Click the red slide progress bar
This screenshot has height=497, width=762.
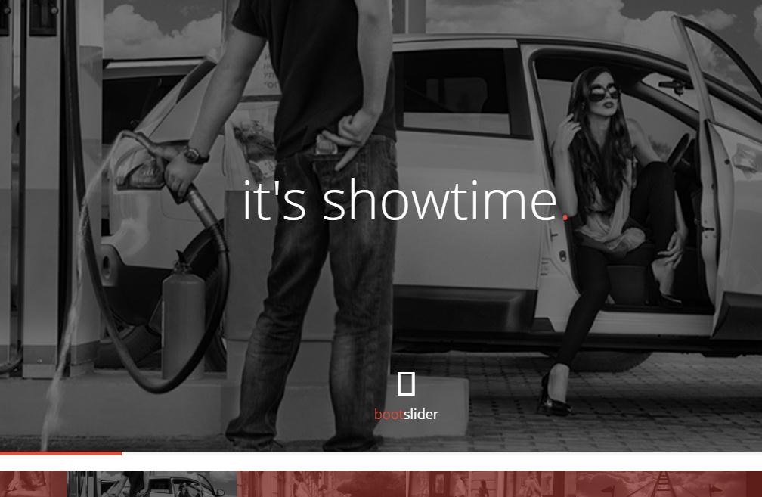60,453
